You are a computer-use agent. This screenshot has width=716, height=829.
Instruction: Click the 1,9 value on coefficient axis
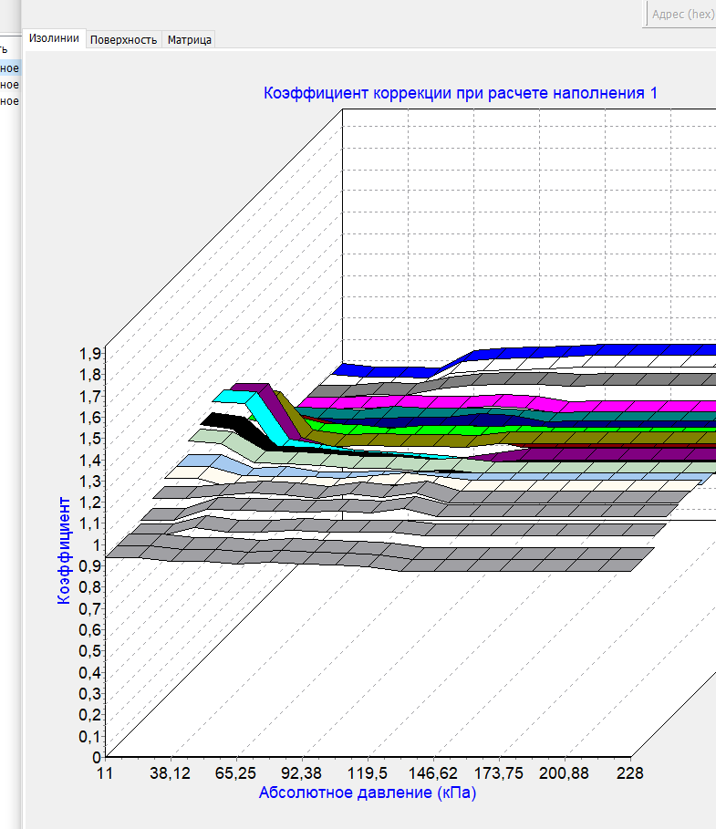pyautogui.click(x=90, y=354)
